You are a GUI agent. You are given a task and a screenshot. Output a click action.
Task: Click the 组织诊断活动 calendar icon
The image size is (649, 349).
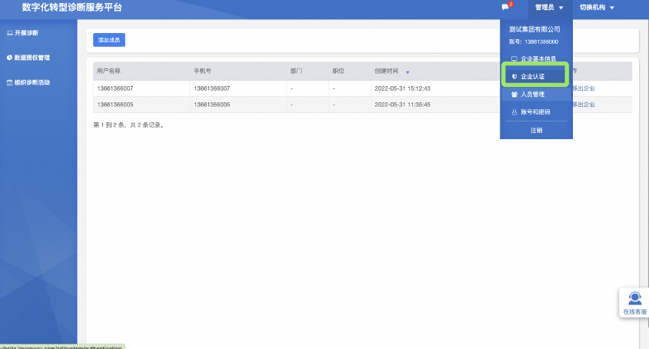point(9,82)
